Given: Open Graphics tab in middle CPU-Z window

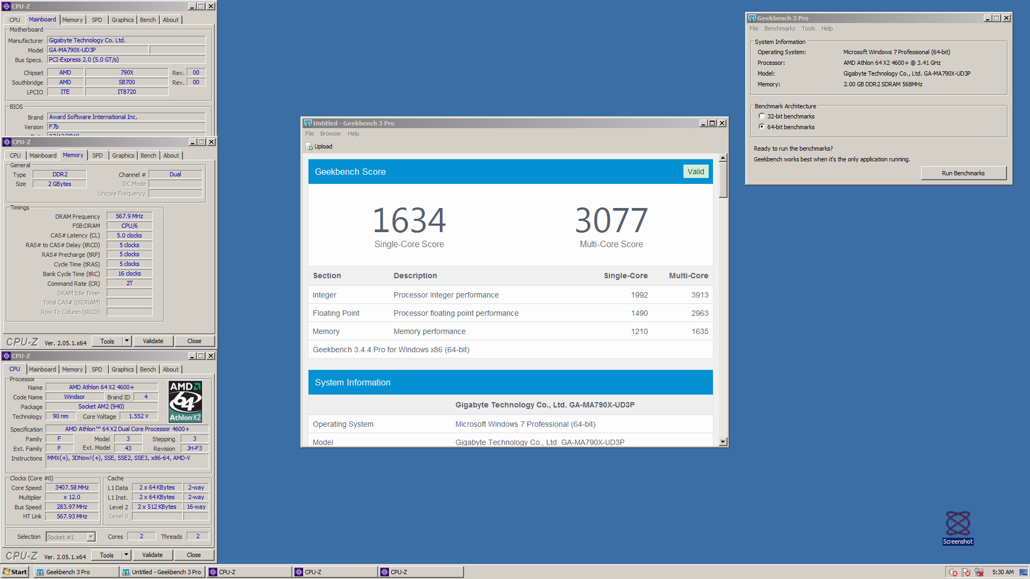Looking at the screenshot, I should tap(123, 155).
